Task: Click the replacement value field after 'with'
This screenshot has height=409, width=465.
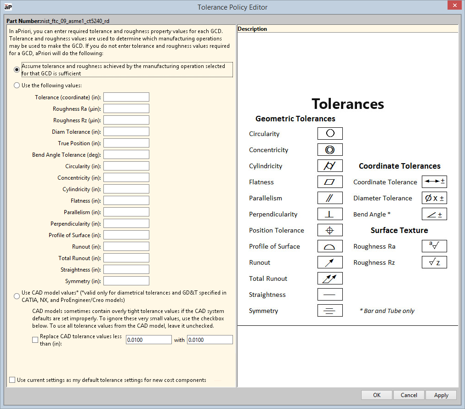Action: pos(210,340)
